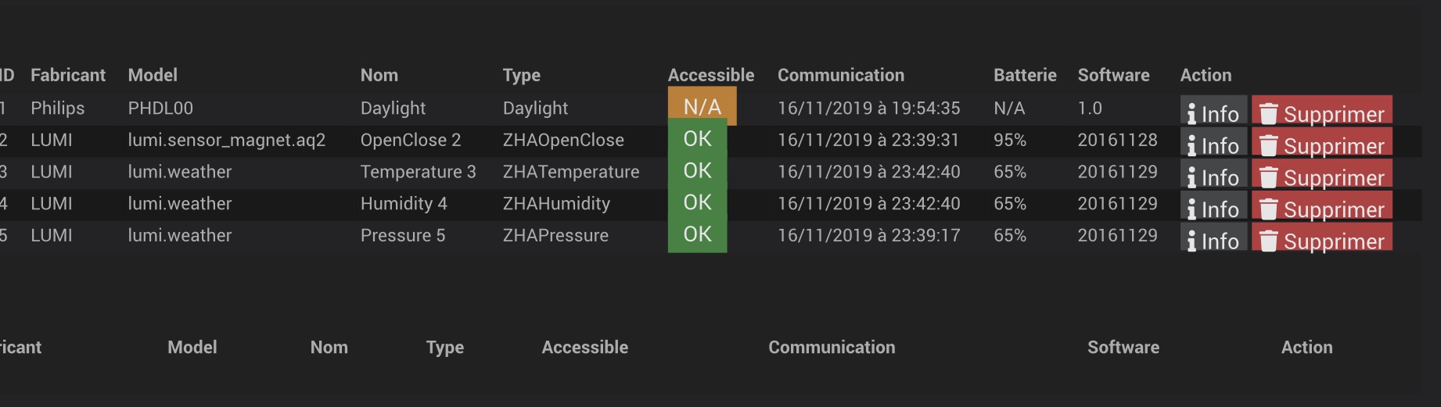Screen dimensions: 1441x407
Task: Click Software header in lower table
Action: point(1123,348)
